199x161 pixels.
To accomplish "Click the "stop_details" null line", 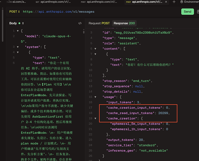I will click(x=123, y=91).
